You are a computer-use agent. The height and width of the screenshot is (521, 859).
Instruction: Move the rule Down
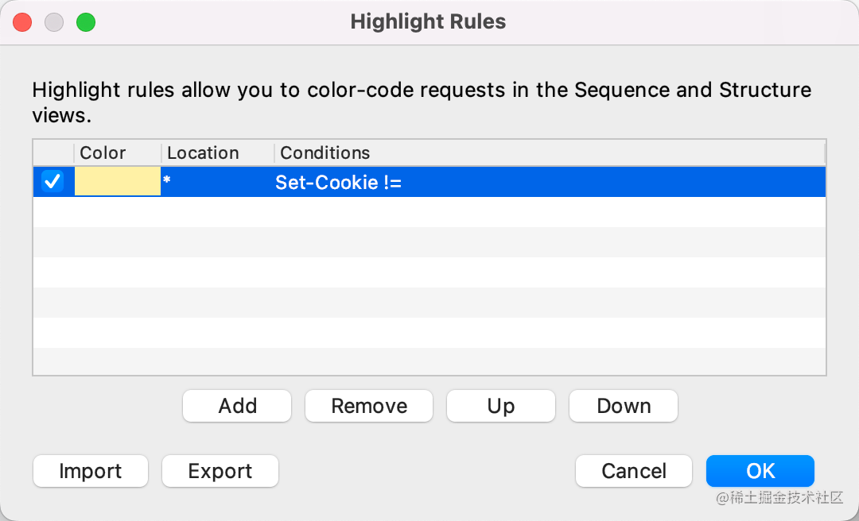[x=624, y=406]
